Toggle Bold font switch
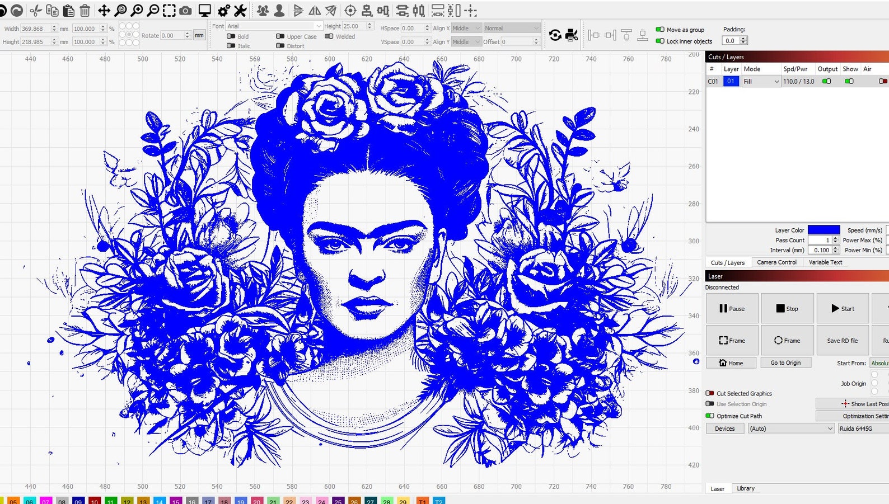889x504 pixels. click(x=231, y=36)
